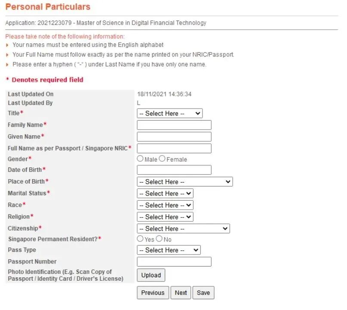Image resolution: width=347 pixels, height=310 pixels.
Task: Choose Yes for Singapore Permanent Resident
Action: 140,239
